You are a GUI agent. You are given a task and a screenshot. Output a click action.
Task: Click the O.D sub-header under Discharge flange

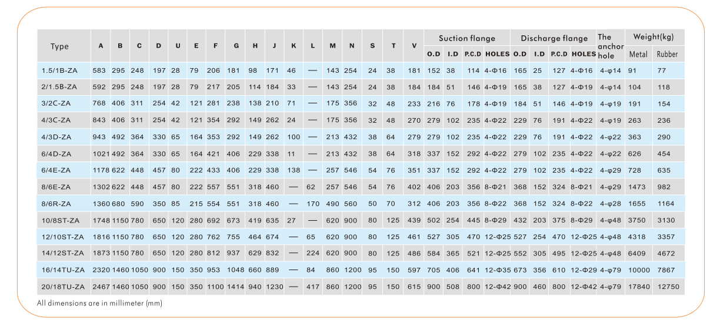pyautogui.click(x=519, y=54)
